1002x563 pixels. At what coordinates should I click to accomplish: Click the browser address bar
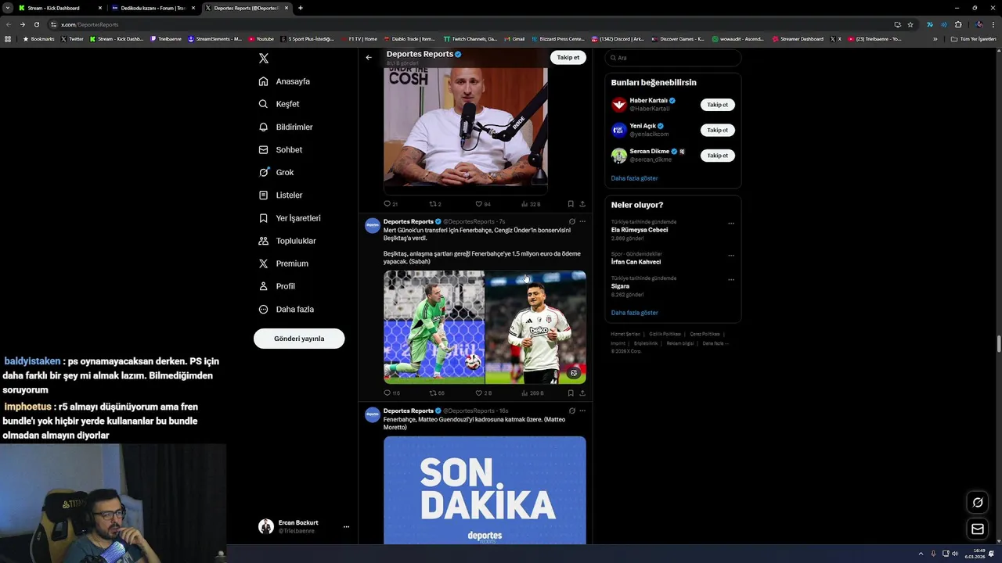click(x=470, y=24)
